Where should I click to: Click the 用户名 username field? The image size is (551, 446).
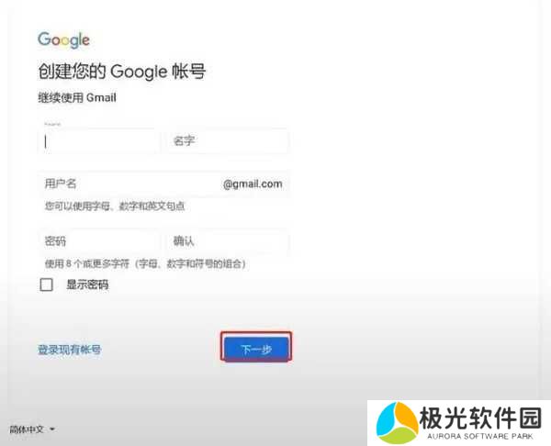[x=163, y=184]
